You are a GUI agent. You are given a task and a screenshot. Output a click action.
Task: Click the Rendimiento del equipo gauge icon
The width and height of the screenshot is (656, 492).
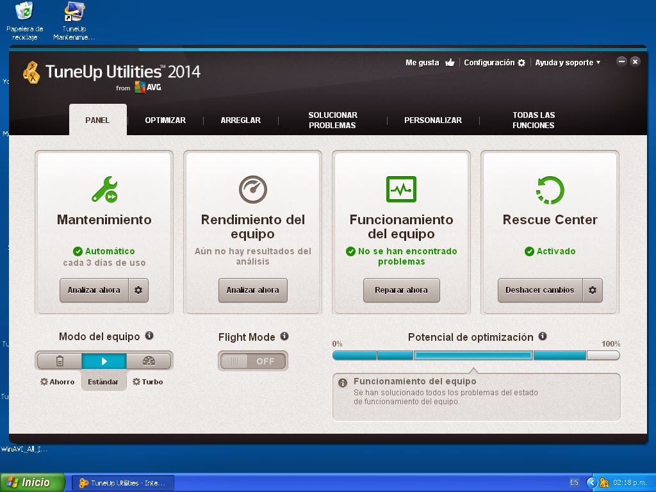click(x=252, y=189)
